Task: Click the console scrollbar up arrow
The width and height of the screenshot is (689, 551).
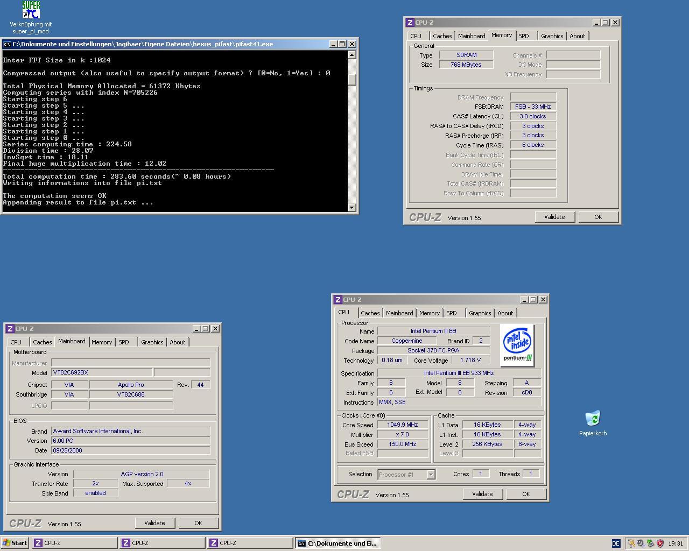Action: click(x=352, y=55)
